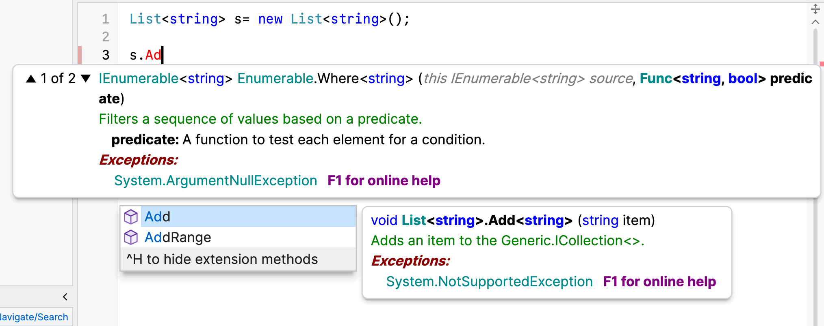Viewport: 824px width, 326px height.
Task: Click the cube icon beside Add
Action: point(131,217)
